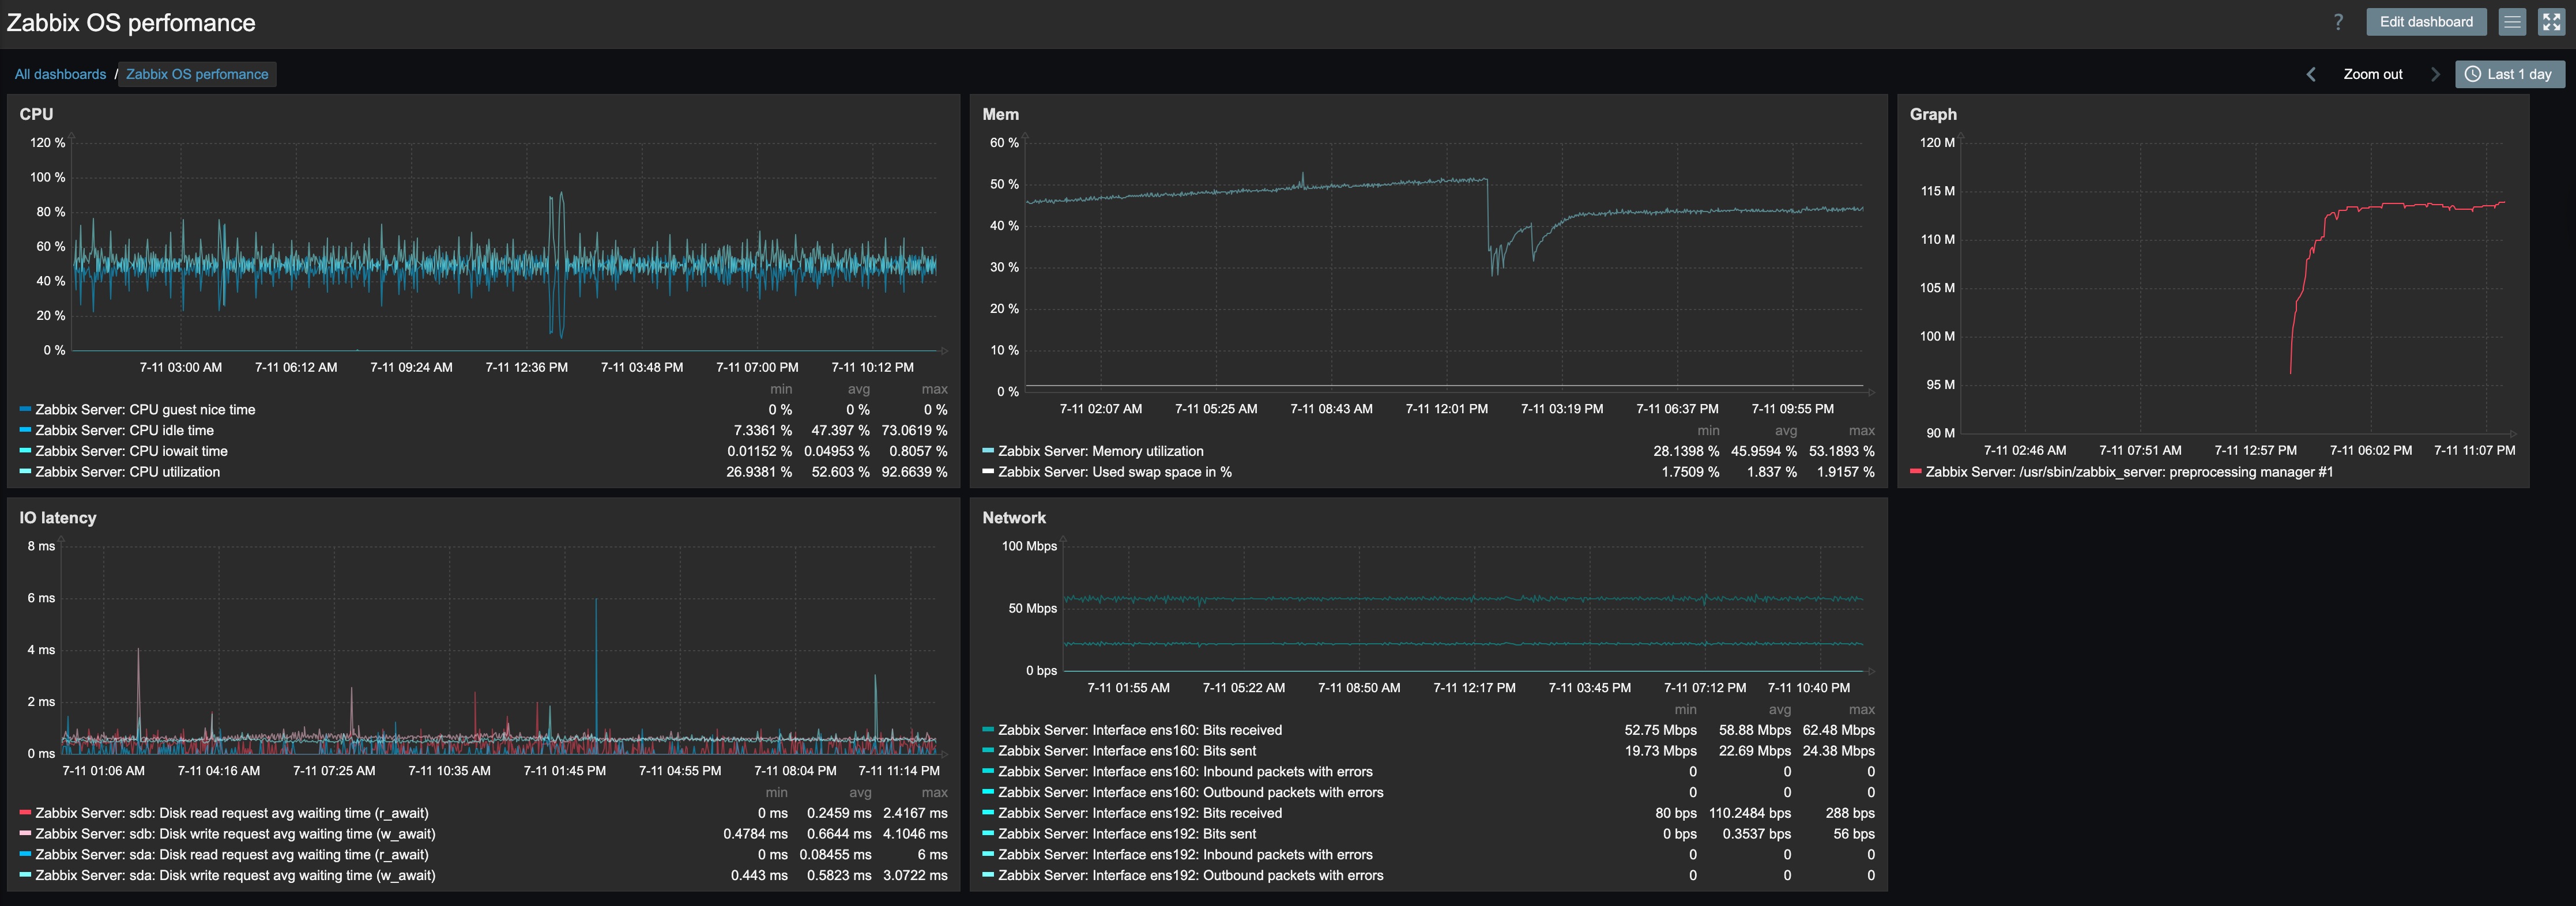2576x906 pixels.
Task: Click swap space min value 1.7509 %
Action: click(x=1690, y=472)
